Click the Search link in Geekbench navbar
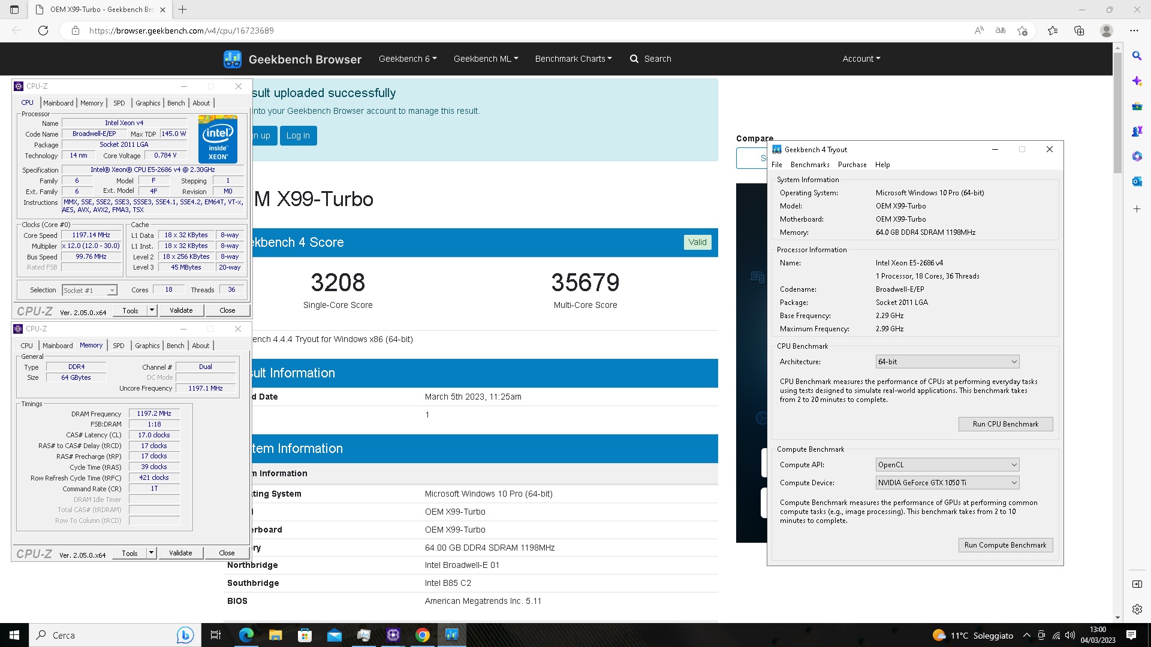Screen dimensions: 1151x647 (x=650, y=59)
